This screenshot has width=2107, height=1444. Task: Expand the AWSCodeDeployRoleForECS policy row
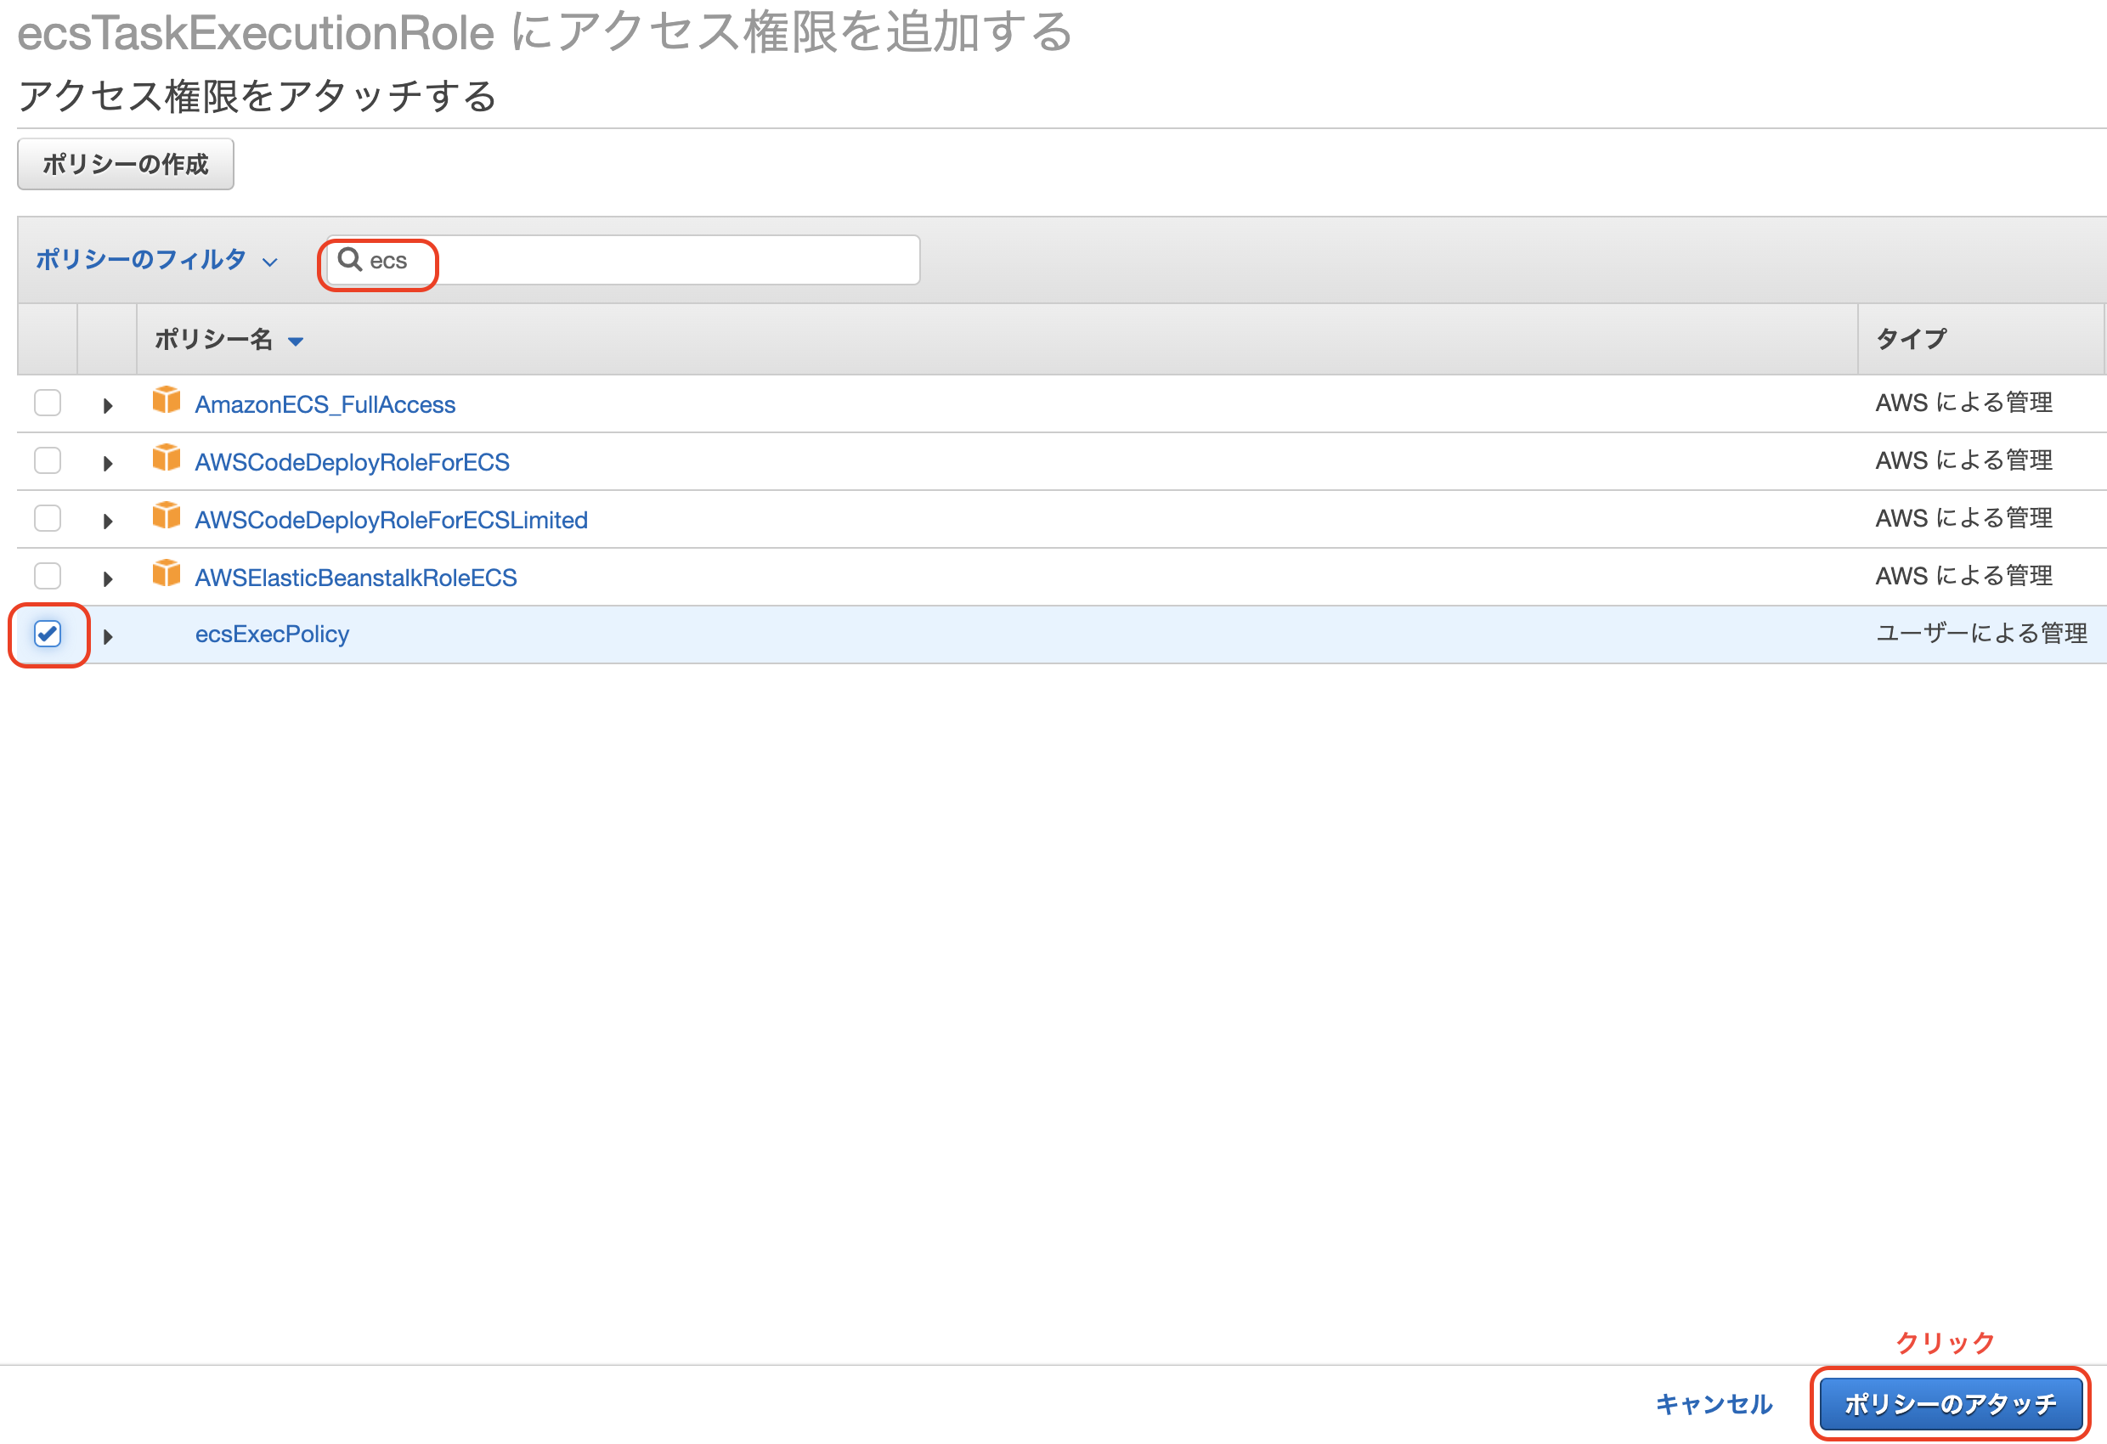click(x=108, y=461)
